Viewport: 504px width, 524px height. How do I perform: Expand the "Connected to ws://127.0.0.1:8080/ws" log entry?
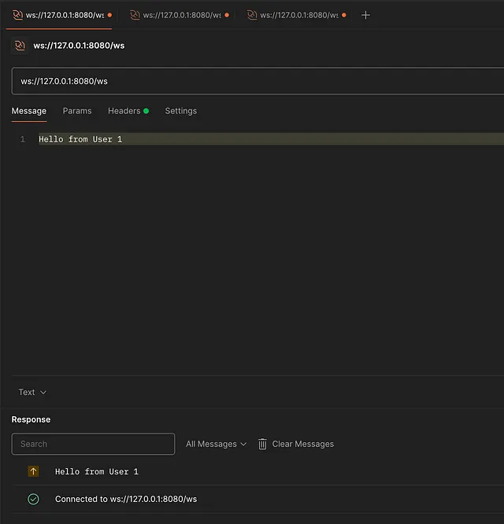[x=126, y=499]
